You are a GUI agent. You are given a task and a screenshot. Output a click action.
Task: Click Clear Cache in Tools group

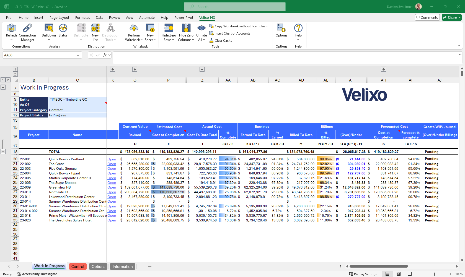tap(223, 41)
